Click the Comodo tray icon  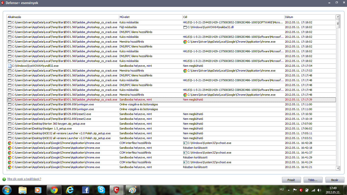point(301,190)
